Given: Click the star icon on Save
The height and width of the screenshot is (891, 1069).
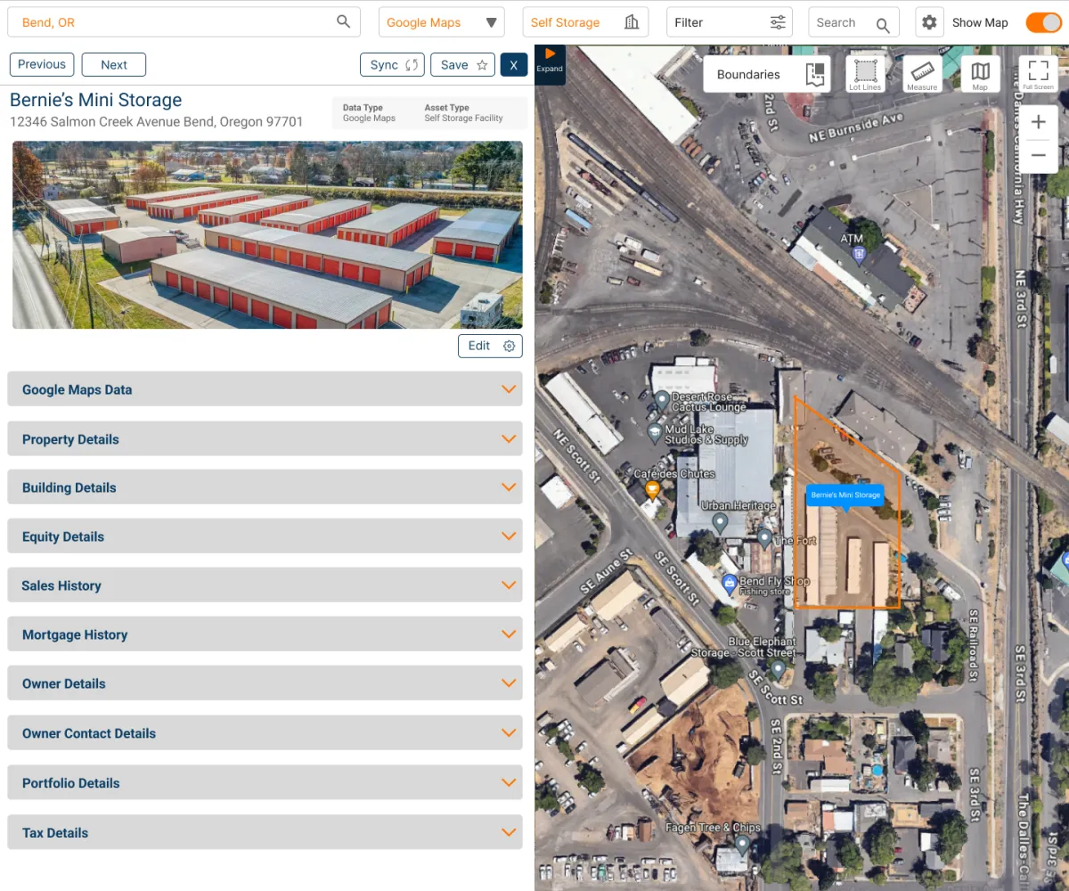Looking at the screenshot, I should (482, 65).
